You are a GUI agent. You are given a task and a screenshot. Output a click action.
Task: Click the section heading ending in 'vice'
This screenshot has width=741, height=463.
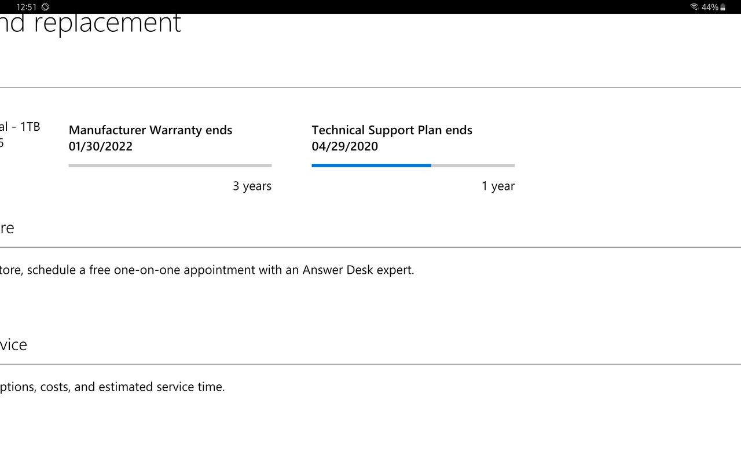13,345
